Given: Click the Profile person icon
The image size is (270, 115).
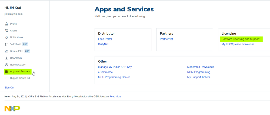Looking at the screenshot, I should [6, 24].
